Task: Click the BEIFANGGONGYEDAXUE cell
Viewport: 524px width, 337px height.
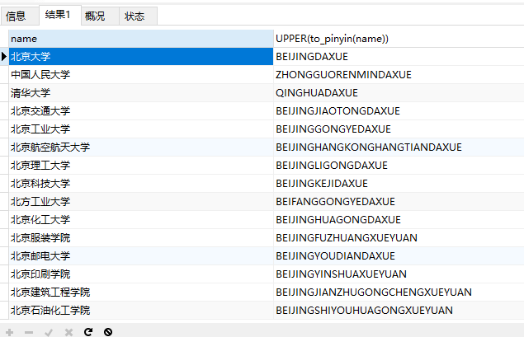Action: tap(399, 202)
